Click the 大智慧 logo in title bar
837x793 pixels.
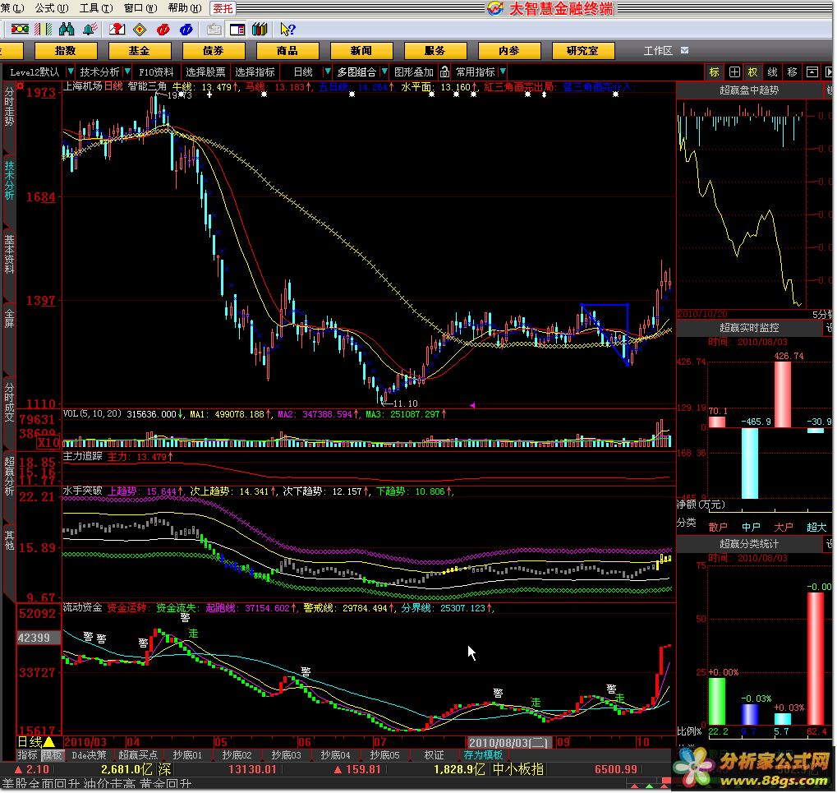[494, 8]
